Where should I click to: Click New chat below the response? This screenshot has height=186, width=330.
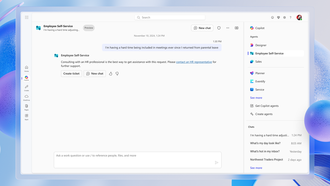pos(95,73)
